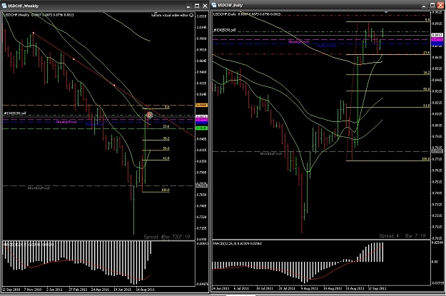
Task: Select the round order marker icon on the Weekly chart
Action: (150, 115)
